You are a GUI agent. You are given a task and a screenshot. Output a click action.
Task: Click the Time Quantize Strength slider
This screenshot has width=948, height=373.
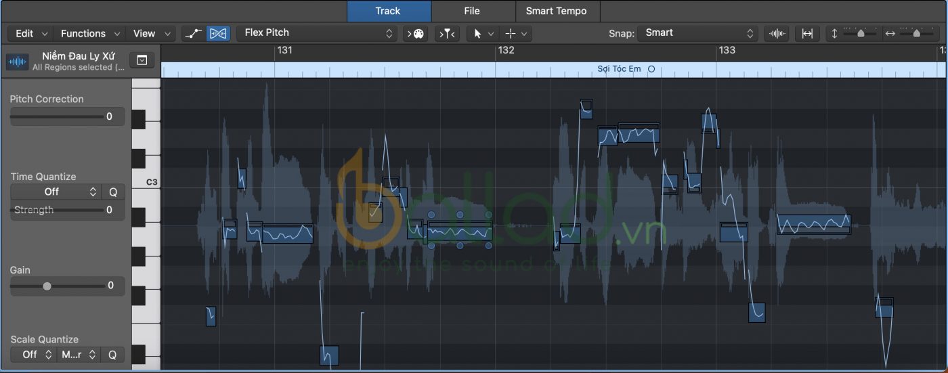[x=57, y=211]
